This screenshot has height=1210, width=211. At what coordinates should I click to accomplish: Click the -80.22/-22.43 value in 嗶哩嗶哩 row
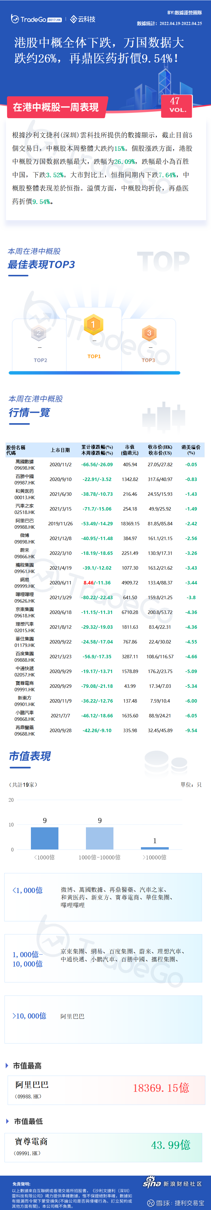97,597
